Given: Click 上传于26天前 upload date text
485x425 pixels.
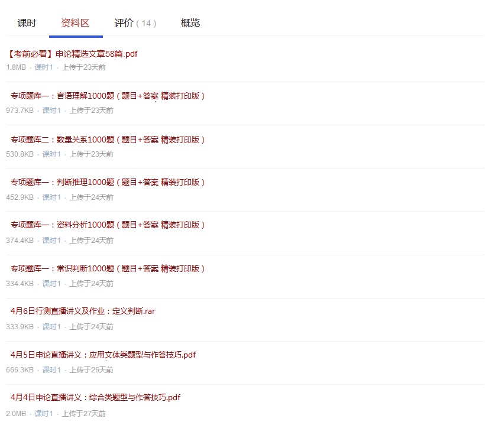Looking at the screenshot, I should (92, 369).
